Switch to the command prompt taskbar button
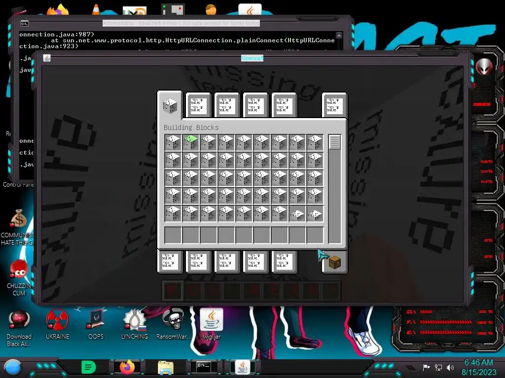Viewport: 505px width, 378px height. click(204, 367)
